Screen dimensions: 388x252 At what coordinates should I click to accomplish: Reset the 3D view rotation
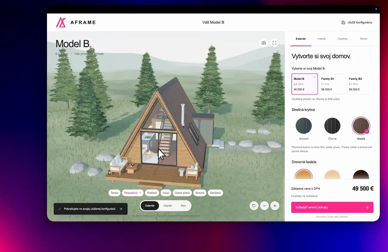(254, 206)
